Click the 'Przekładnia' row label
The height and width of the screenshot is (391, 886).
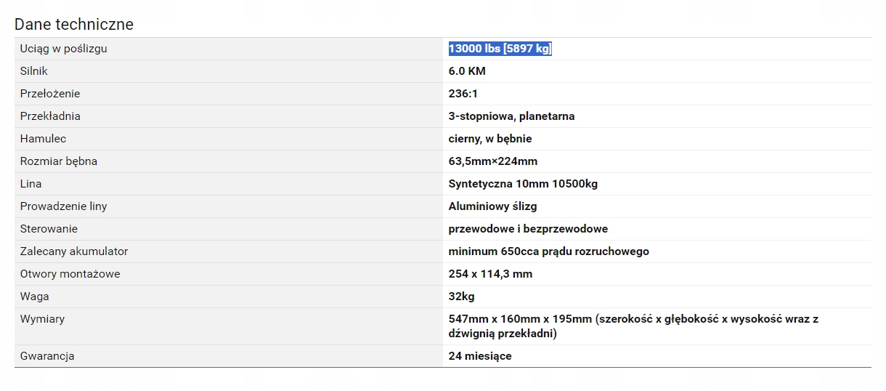click(x=50, y=116)
